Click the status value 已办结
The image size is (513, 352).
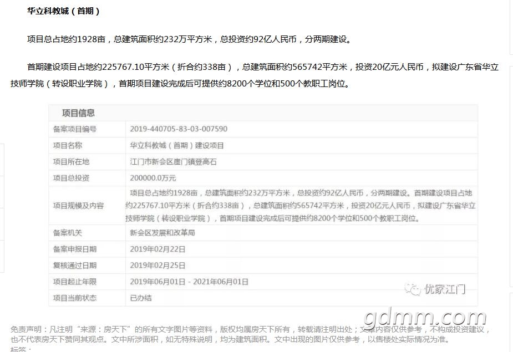tap(141, 298)
